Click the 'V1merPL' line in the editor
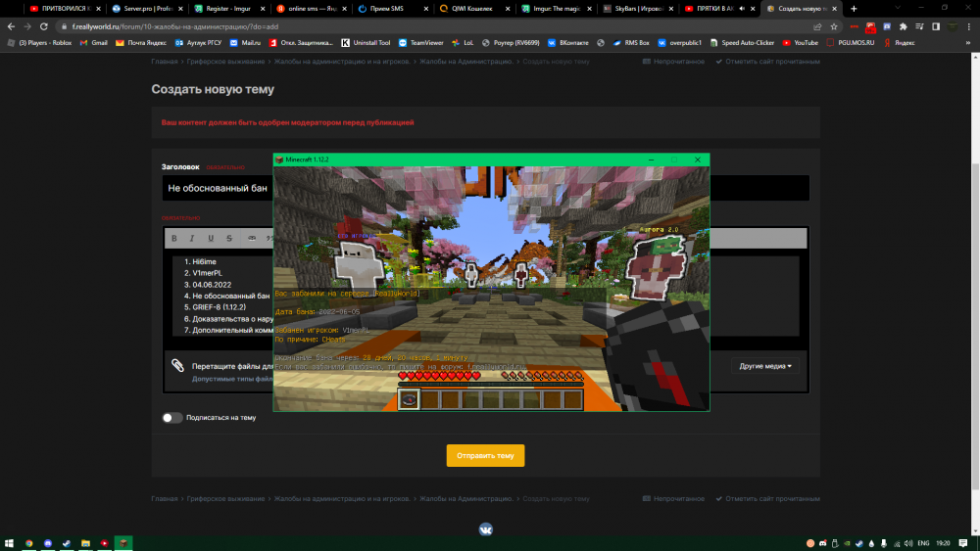980x551 pixels. coord(207,273)
